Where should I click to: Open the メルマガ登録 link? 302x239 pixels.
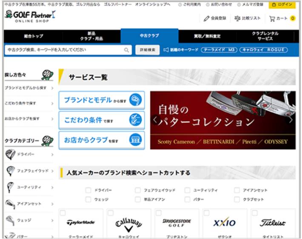click(x=250, y=5)
